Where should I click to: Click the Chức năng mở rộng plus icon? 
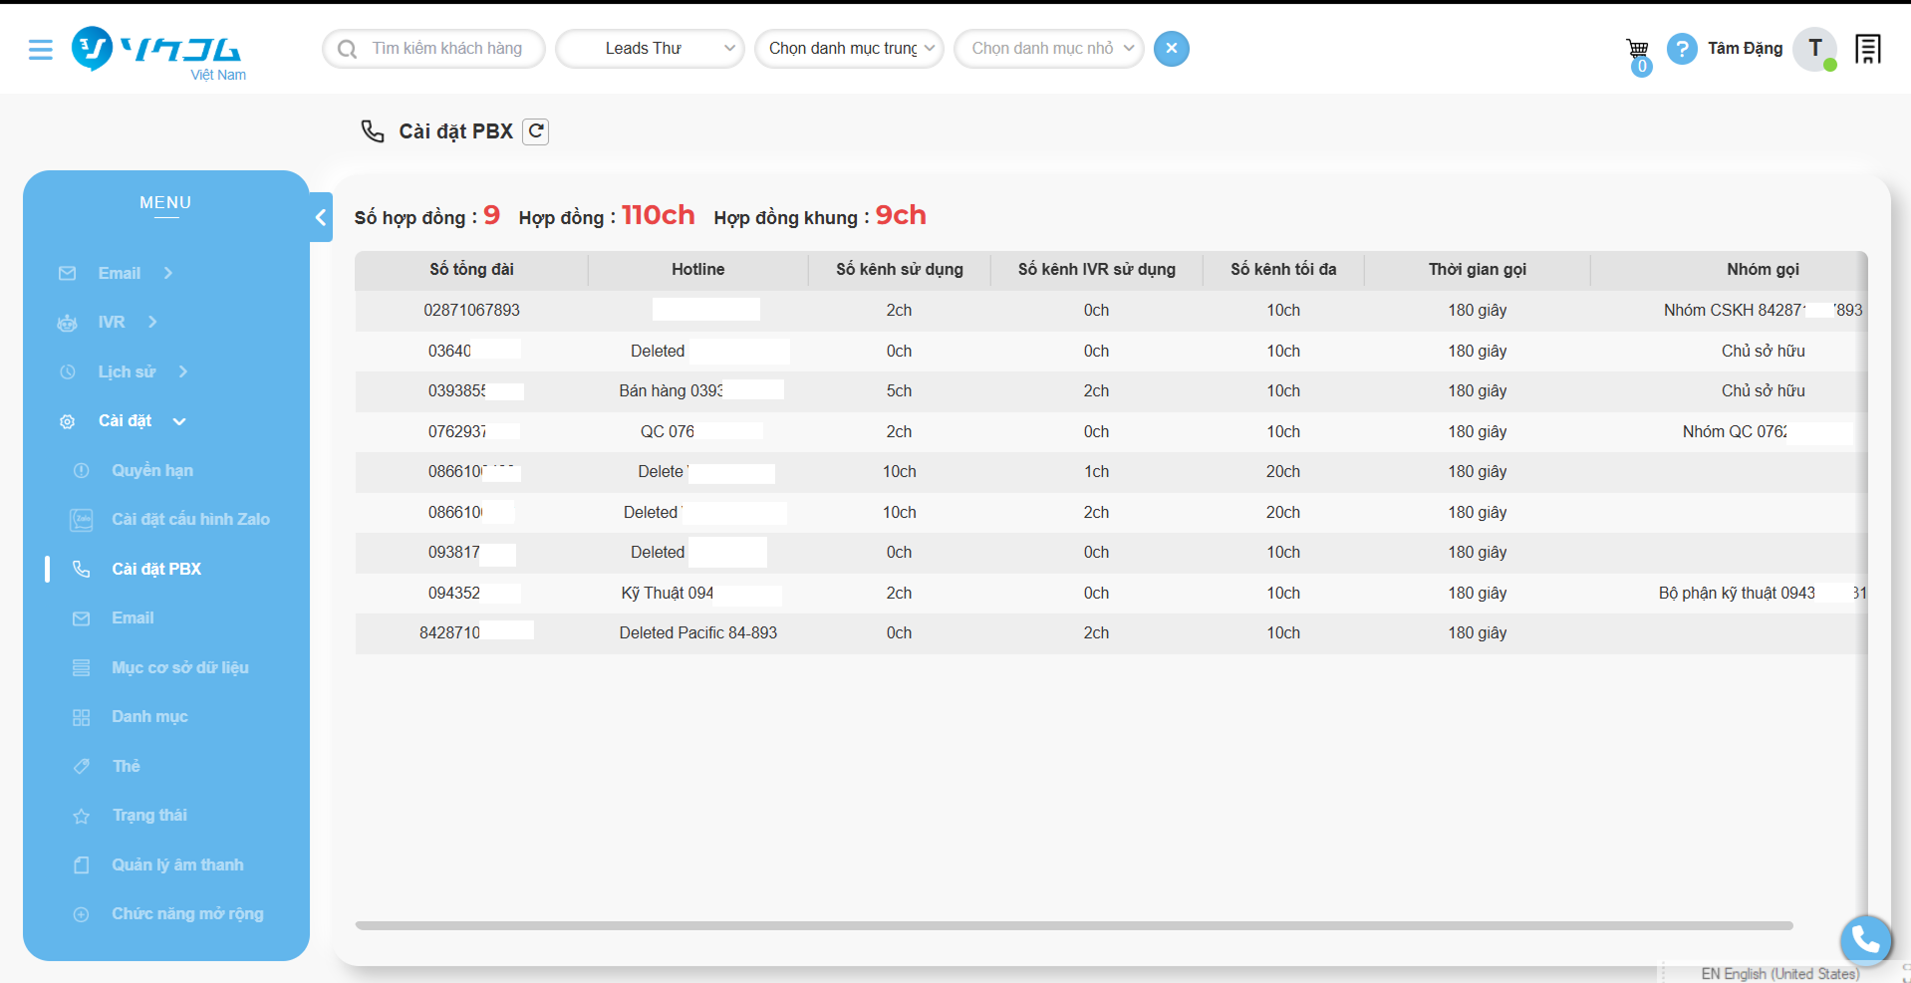[82, 914]
